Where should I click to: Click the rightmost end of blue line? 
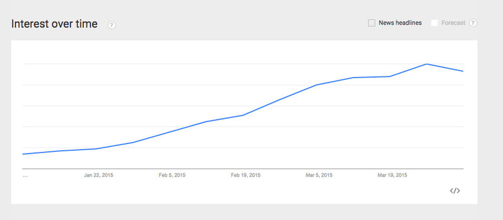pos(463,71)
